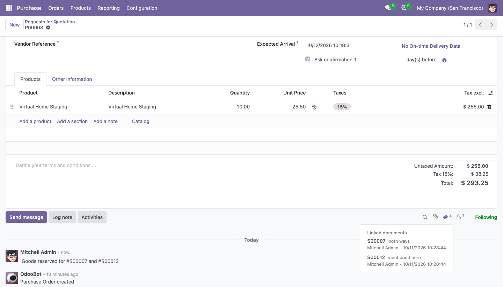Go to previous record arrow

click(x=480, y=25)
